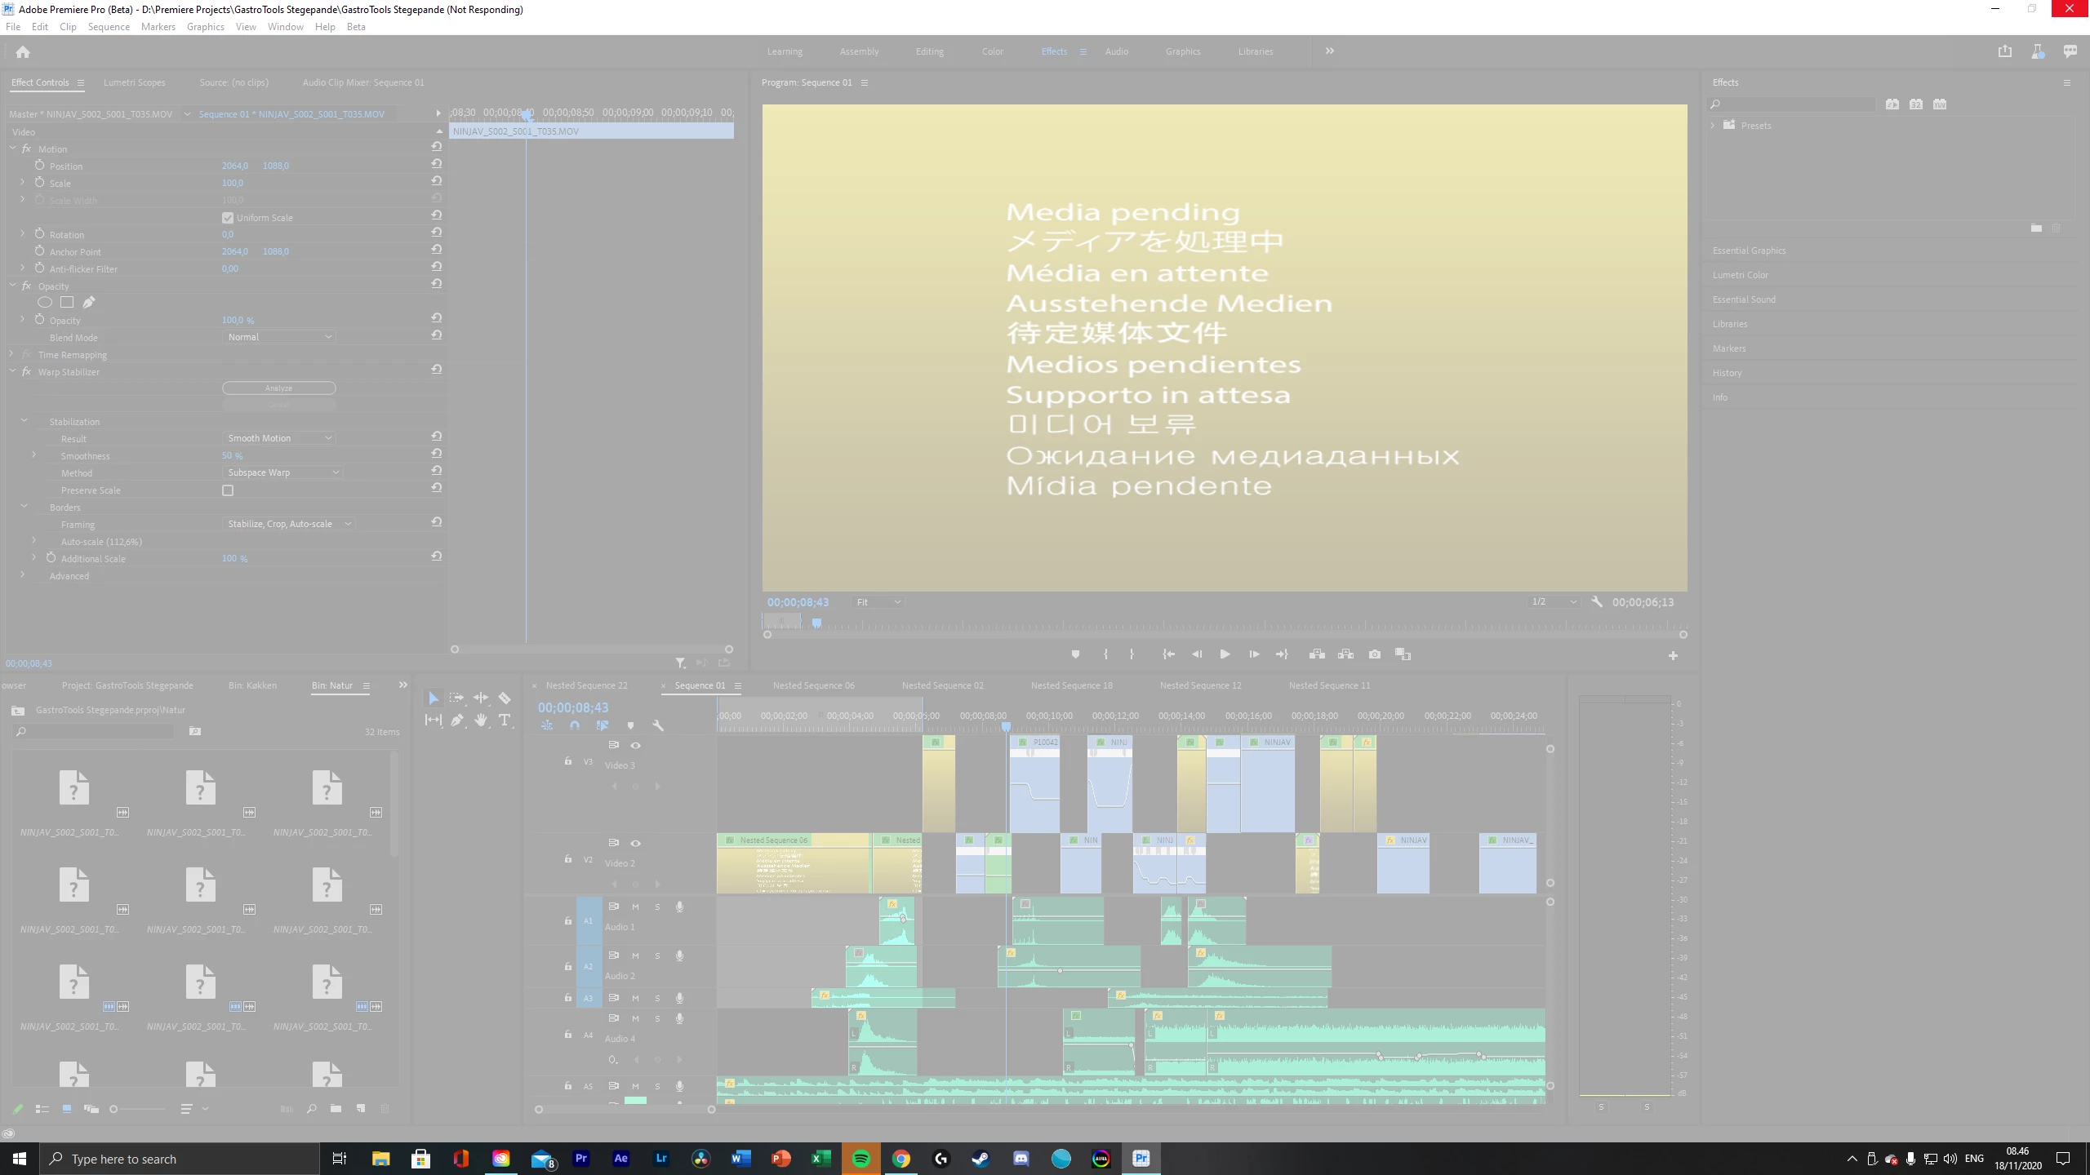Open the Essential Graphics panel
Screen dimensions: 2090x1175
(1749, 251)
